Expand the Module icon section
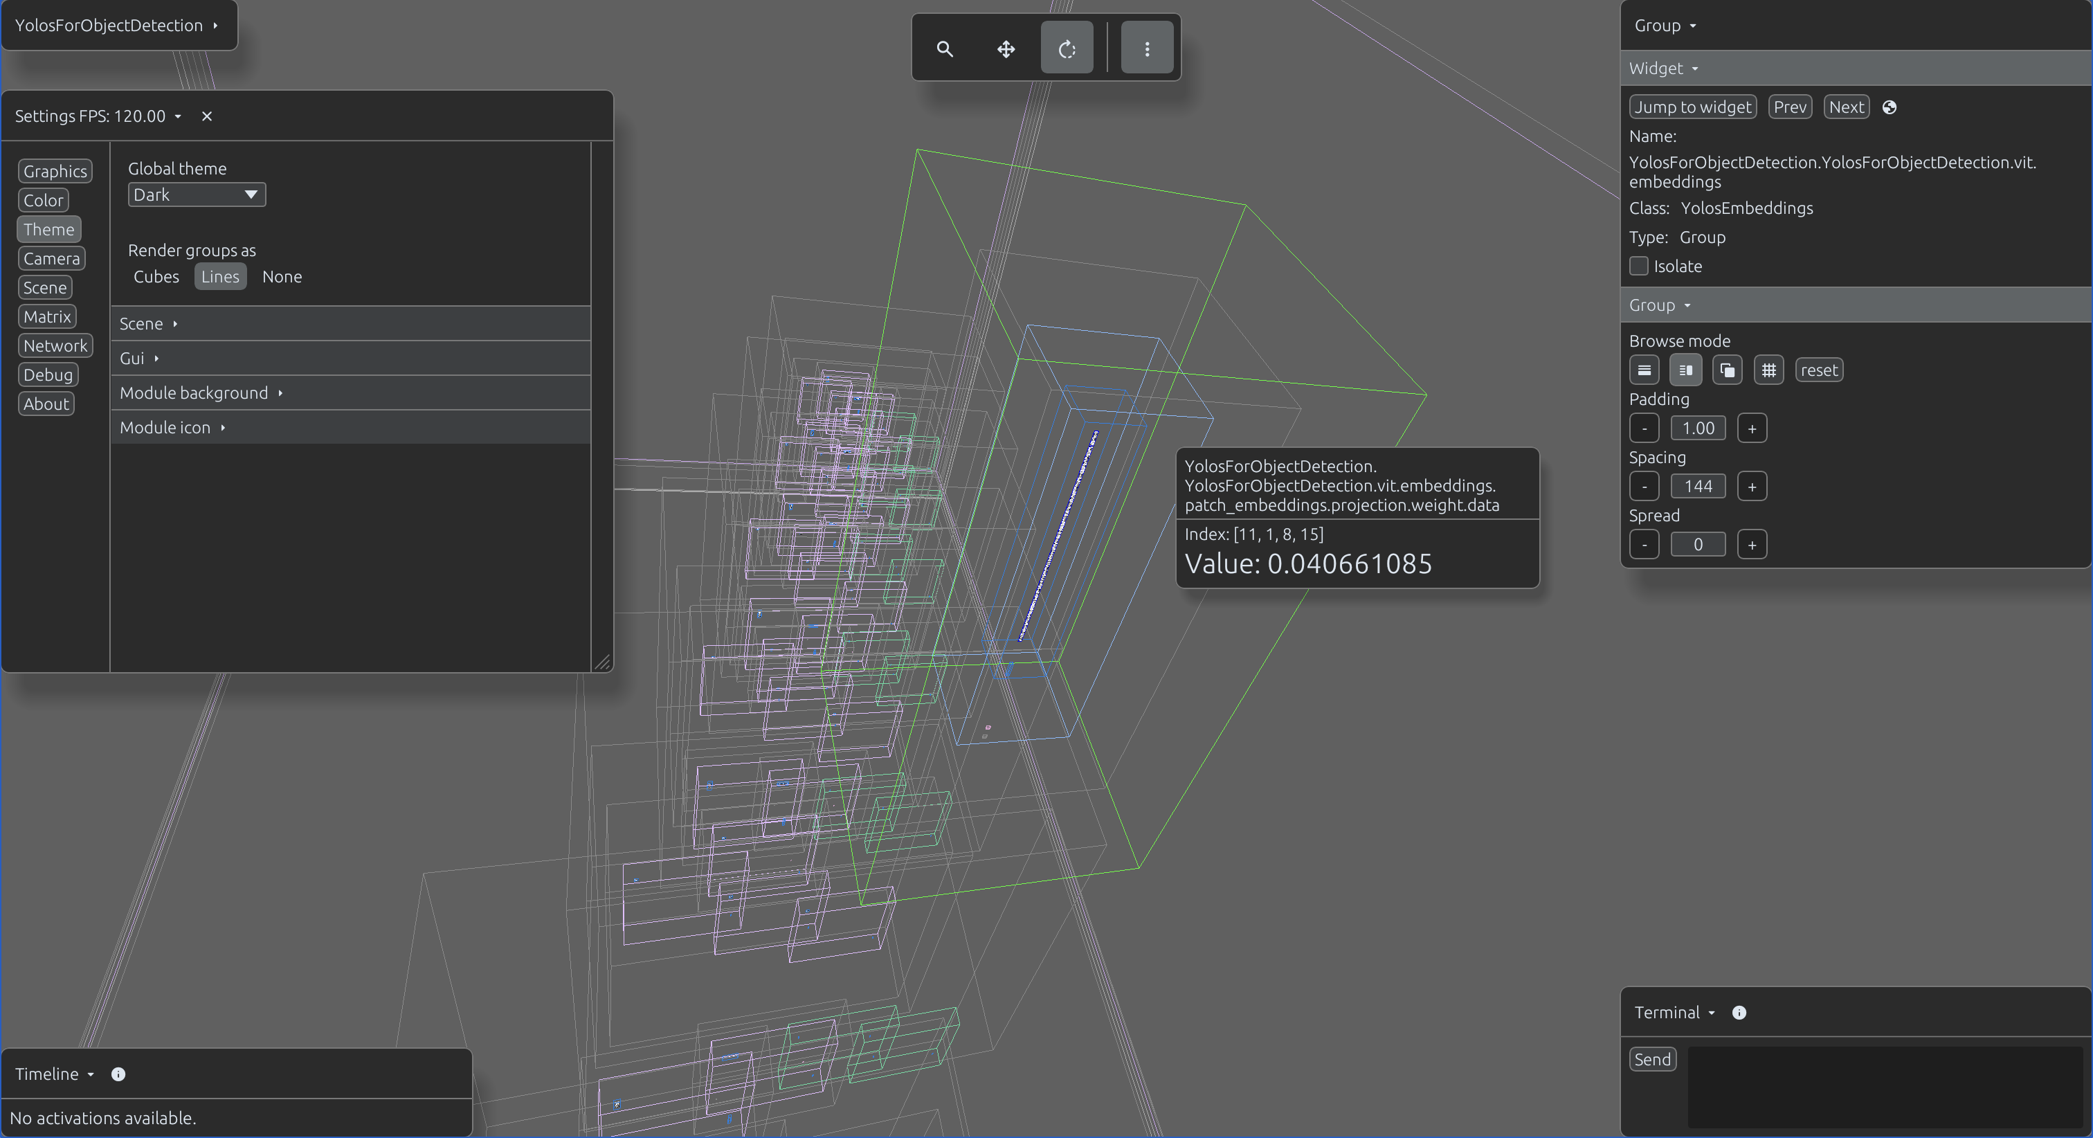This screenshot has height=1138, width=2093. [x=350, y=428]
